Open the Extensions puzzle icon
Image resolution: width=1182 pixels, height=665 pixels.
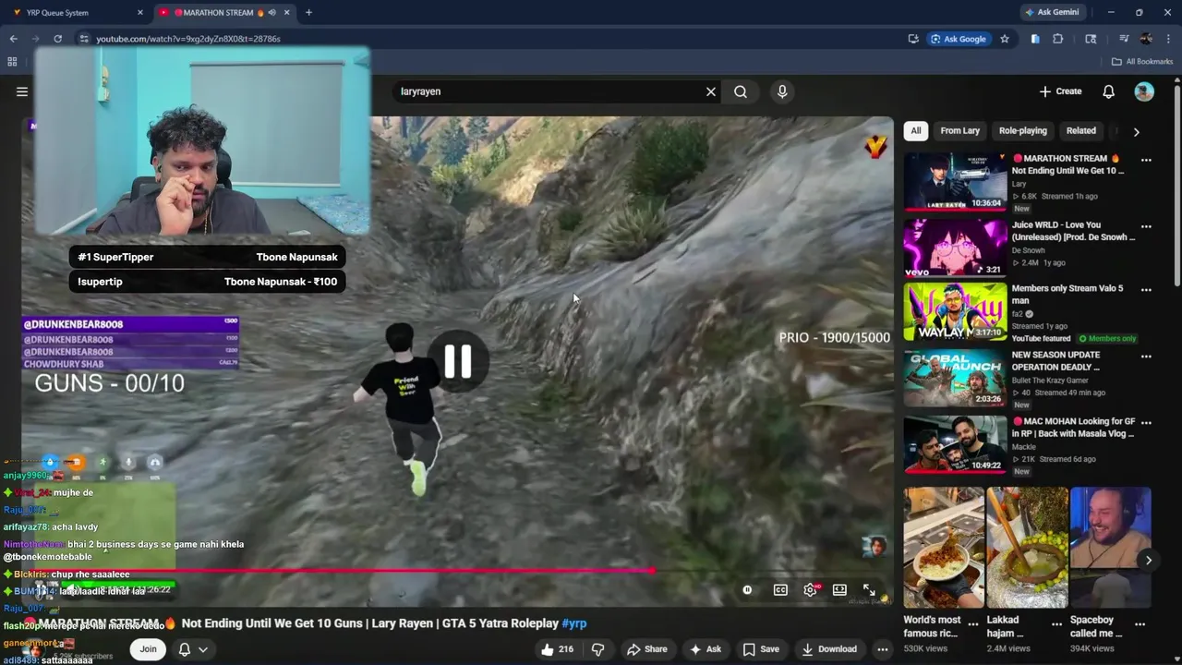point(1058,39)
